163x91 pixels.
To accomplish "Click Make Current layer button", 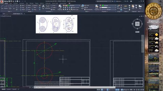I will click(x=75, y=8).
